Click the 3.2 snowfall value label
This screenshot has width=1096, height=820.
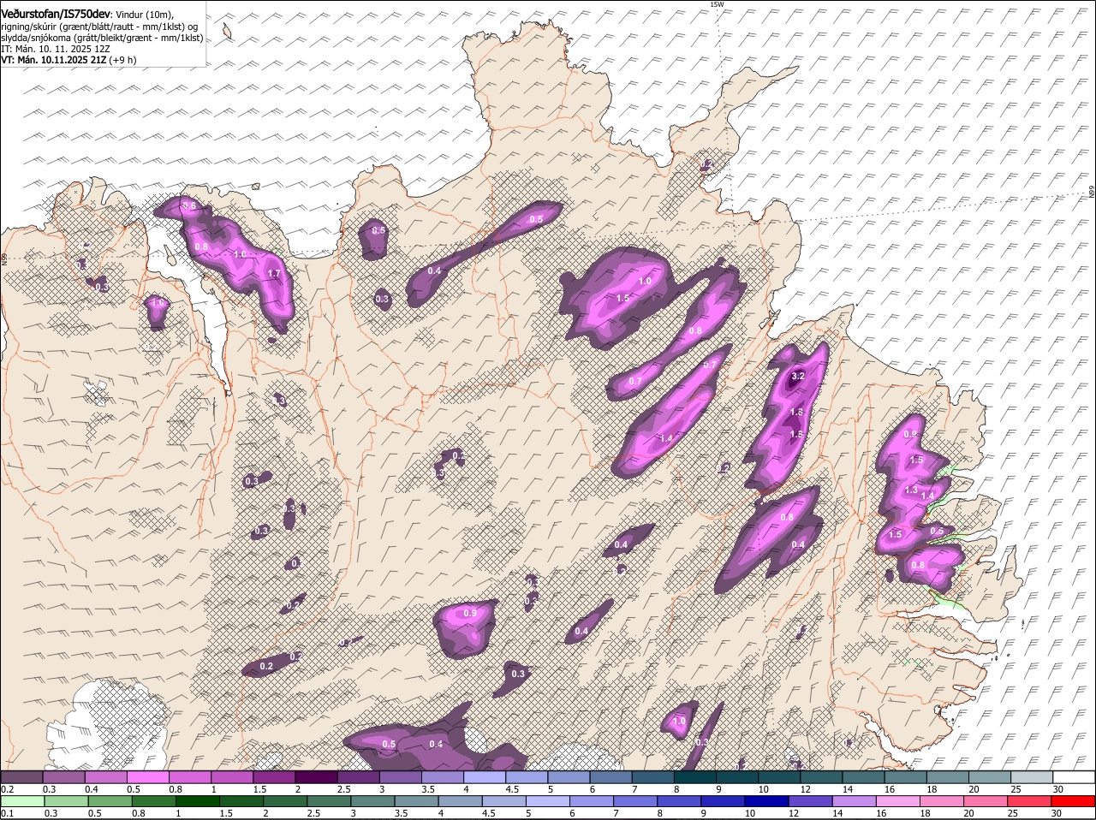pos(798,377)
